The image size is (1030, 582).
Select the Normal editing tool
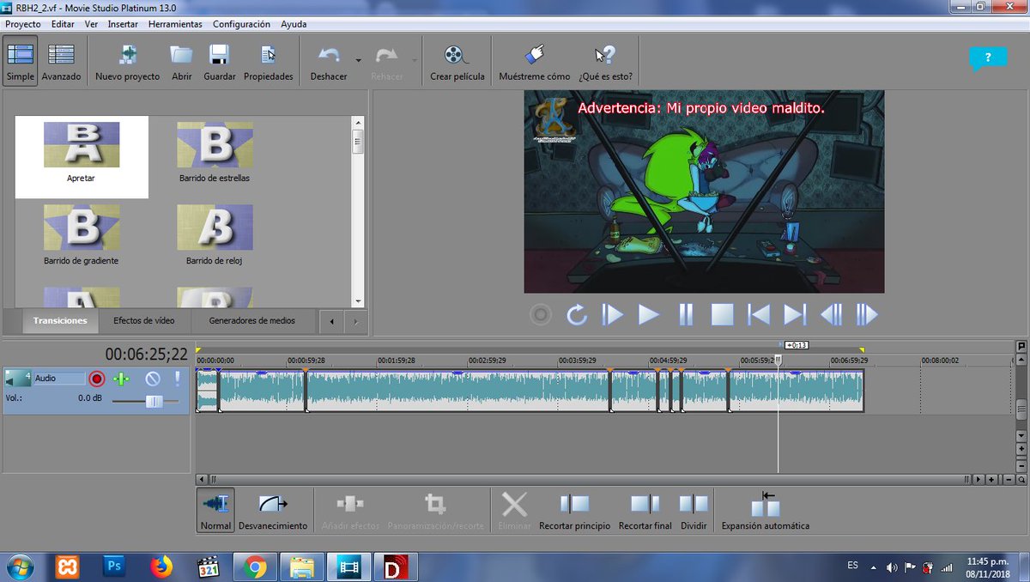pos(215,511)
